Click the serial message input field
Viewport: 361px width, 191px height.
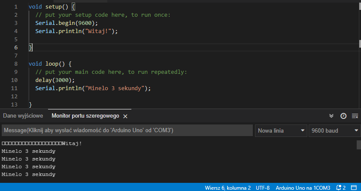coord(127,130)
